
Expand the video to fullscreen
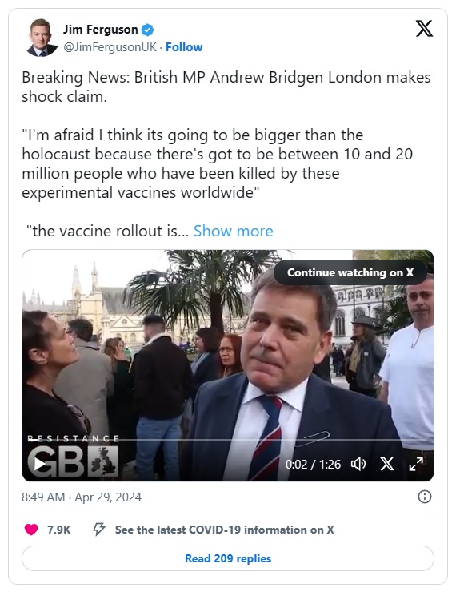point(416,464)
